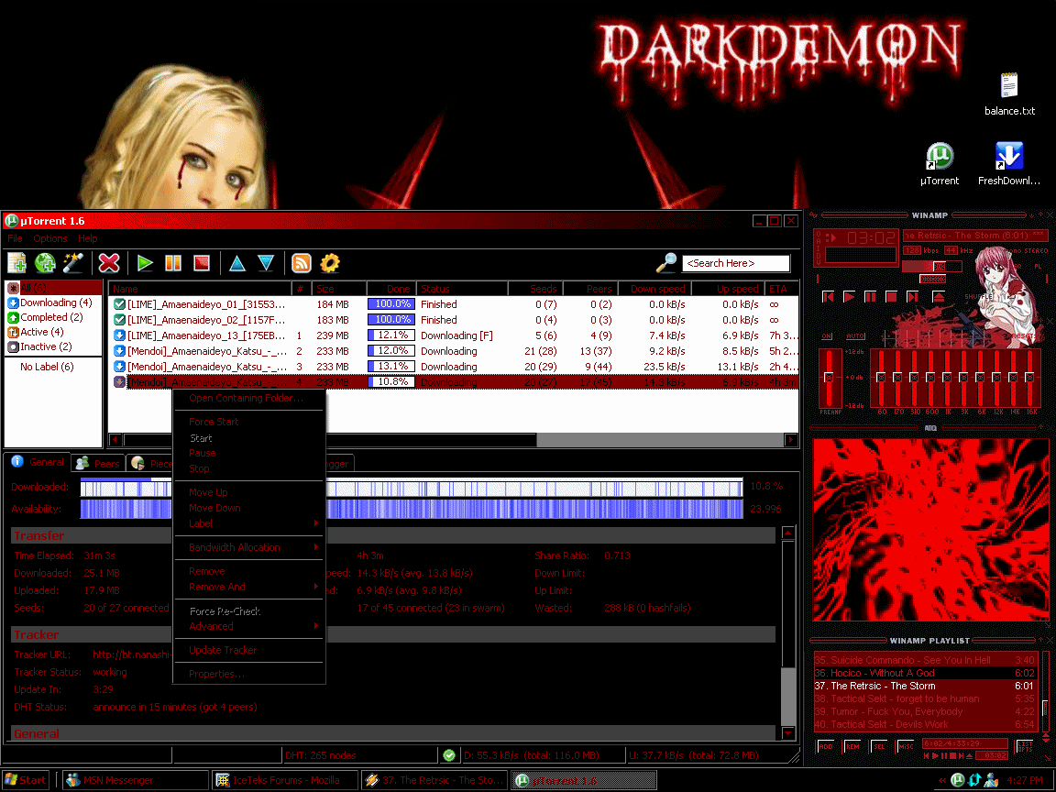Image resolution: width=1056 pixels, height=792 pixels.
Task: Open the FreshDownload desktop shortcut
Action: pos(1009,164)
